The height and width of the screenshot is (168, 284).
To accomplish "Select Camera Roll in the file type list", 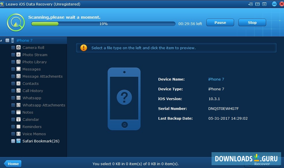I will pos(33,47).
